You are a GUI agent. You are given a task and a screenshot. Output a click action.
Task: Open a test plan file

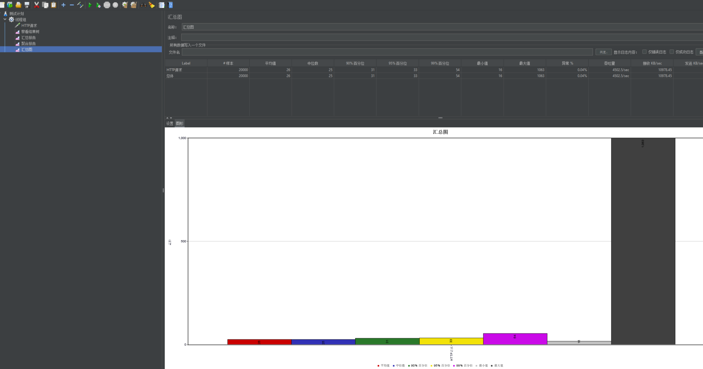click(x=18, y=5)
